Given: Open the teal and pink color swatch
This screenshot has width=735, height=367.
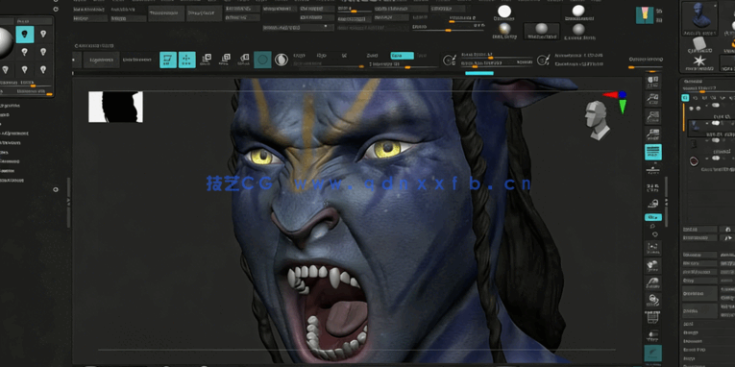Looking at the screenshot, I should 645,15.
